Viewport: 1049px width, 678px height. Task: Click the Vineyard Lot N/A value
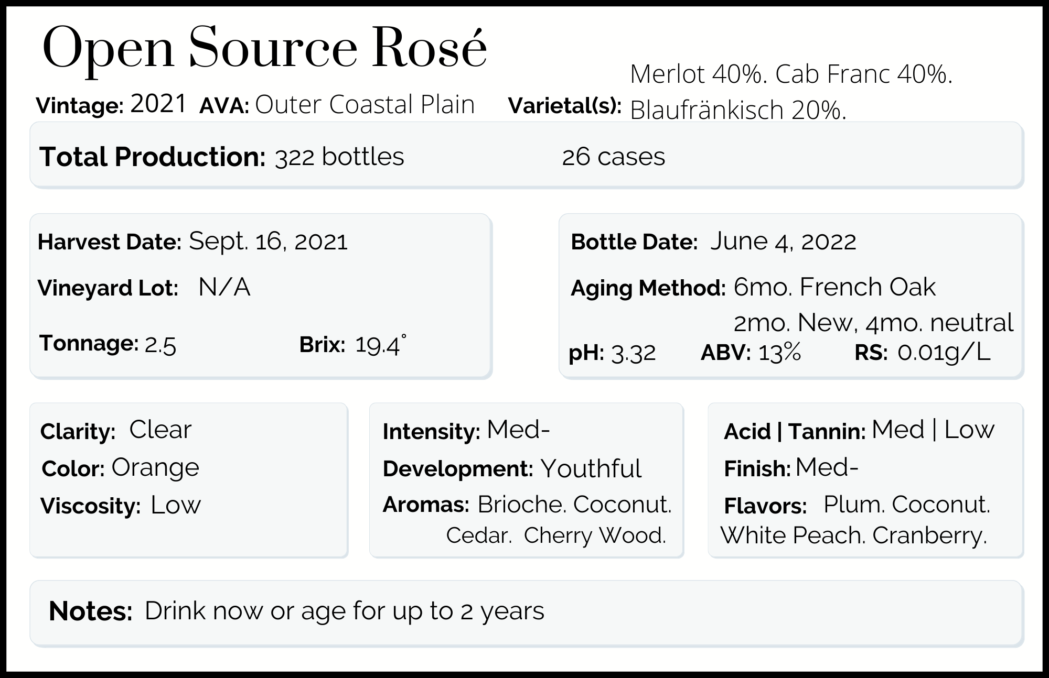click(224, 287)
